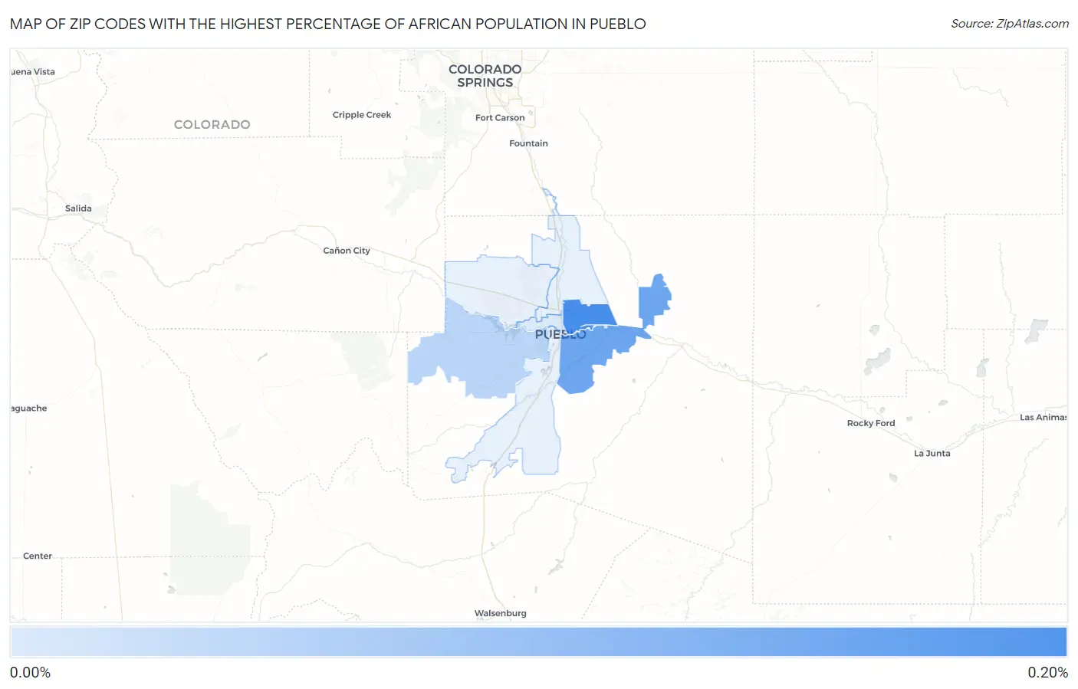Click the color gradient legend bar
The height and width of the screenshot is (689, 1078).
click(538, 642)
